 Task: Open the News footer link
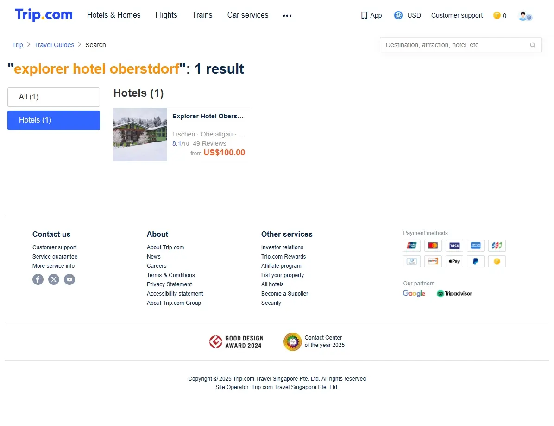154,257
